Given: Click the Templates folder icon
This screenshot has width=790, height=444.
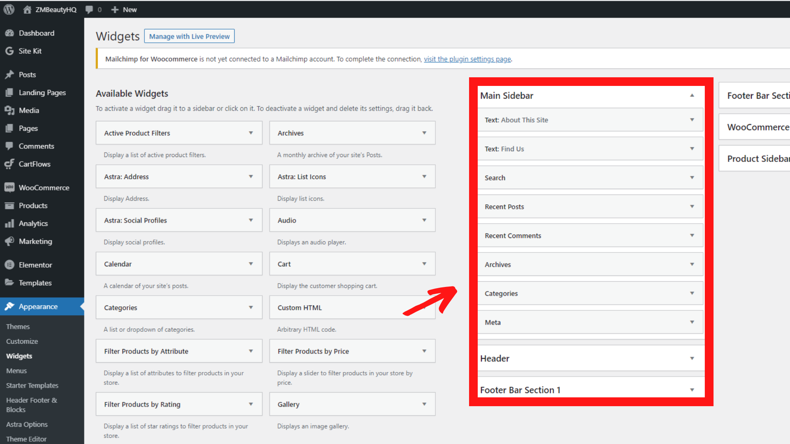Looking at the screenshot, I should click(9, 283).
